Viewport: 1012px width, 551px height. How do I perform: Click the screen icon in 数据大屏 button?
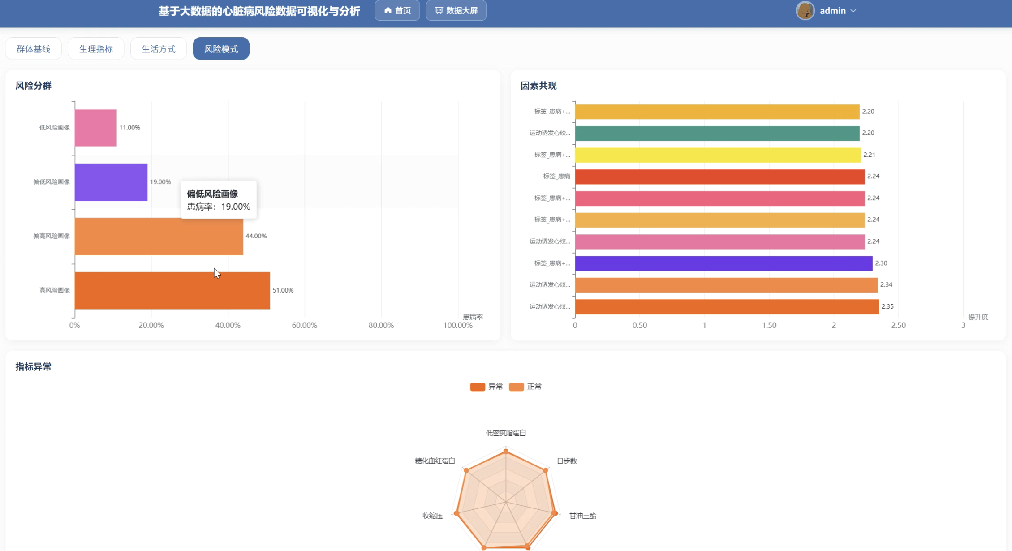pyautogui.click(x=439, y=10)
